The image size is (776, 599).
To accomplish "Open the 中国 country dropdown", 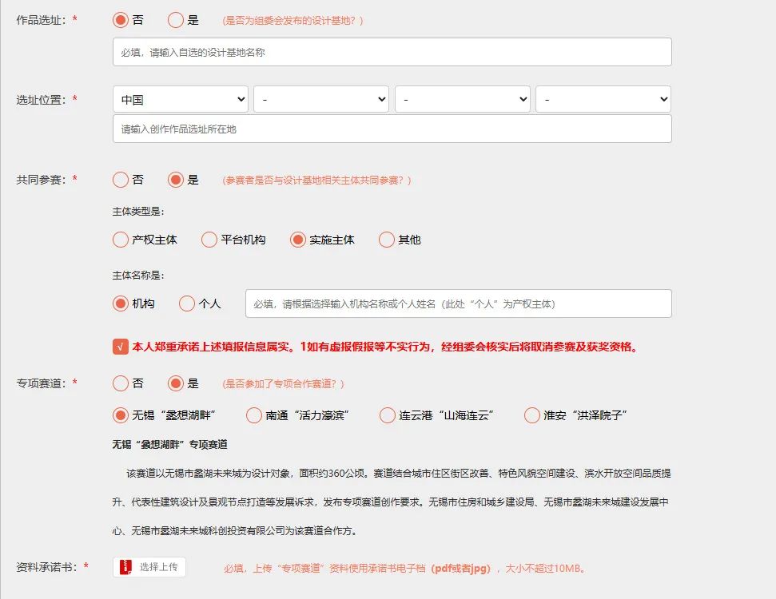I will 181,99.
